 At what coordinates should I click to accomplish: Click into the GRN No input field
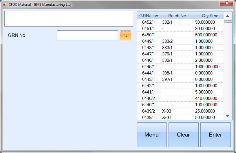(87, 35)
